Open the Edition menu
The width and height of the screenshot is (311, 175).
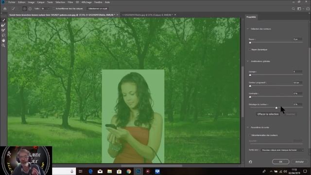(21, 2)
